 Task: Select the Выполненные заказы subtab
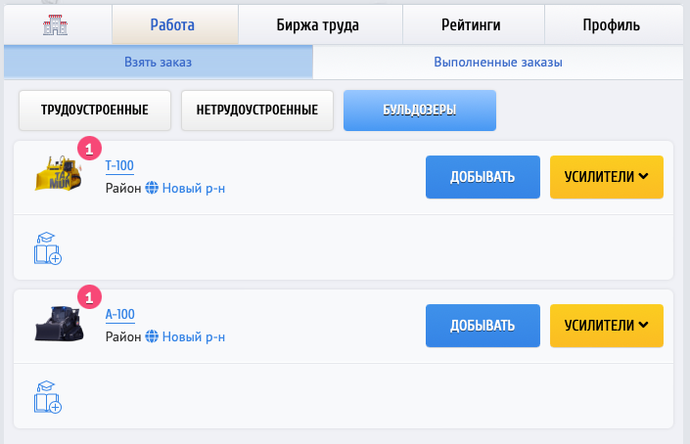pos(498,62)
